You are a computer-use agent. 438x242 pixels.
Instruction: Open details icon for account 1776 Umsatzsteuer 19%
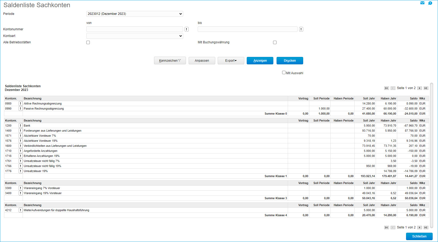pos(21,171)
